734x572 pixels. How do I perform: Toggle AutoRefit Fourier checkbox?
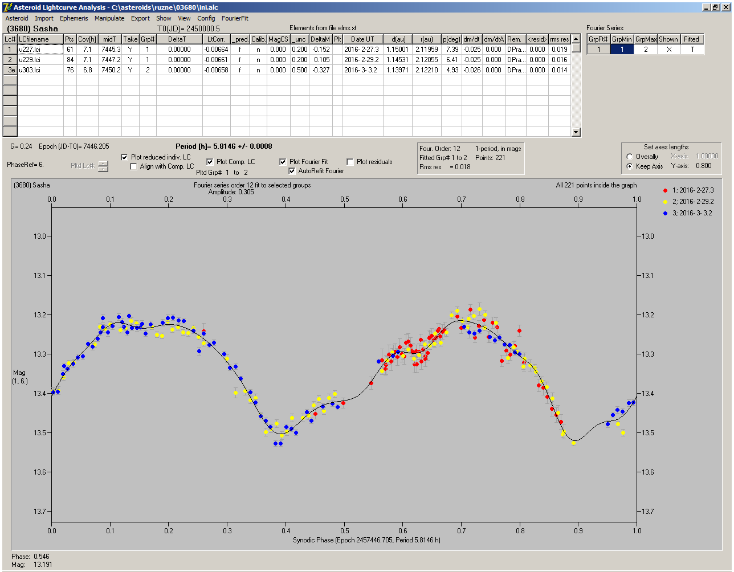[x=292, y=171]
